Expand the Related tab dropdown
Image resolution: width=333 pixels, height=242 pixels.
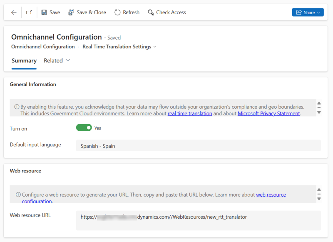[67, 60]
